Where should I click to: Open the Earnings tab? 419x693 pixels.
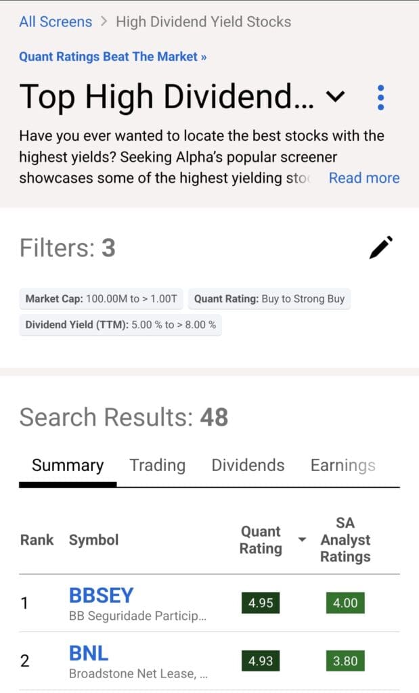pyautogui.click(x=343, y=466)
